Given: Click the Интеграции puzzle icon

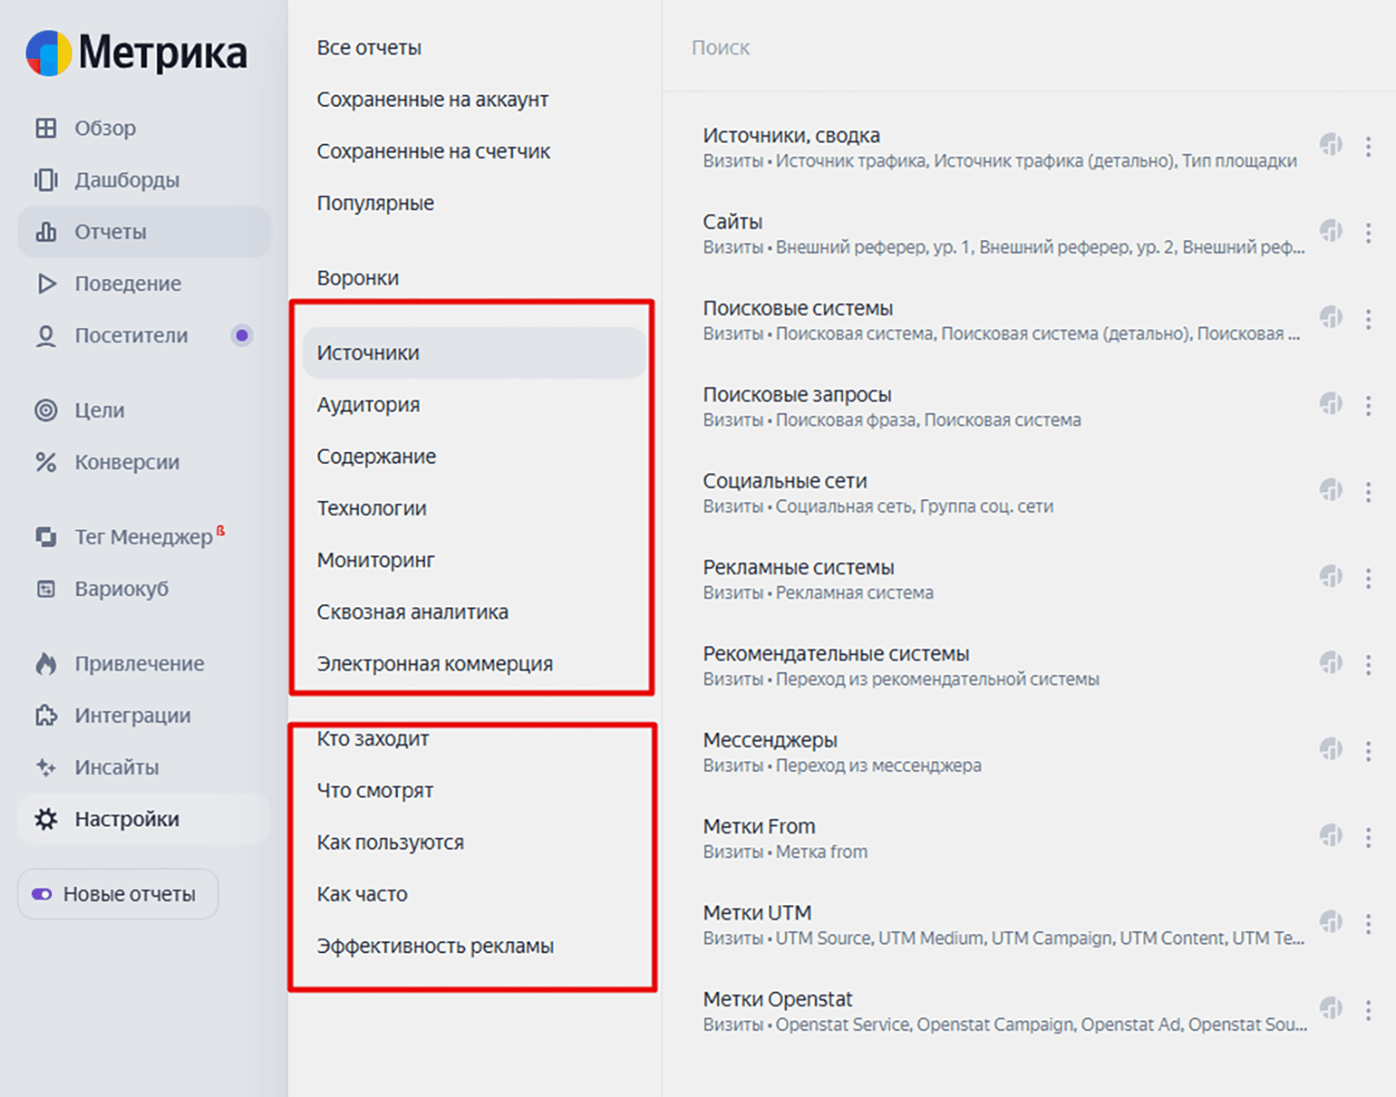Looking at the screenshot, I should (x=46, y=716).
